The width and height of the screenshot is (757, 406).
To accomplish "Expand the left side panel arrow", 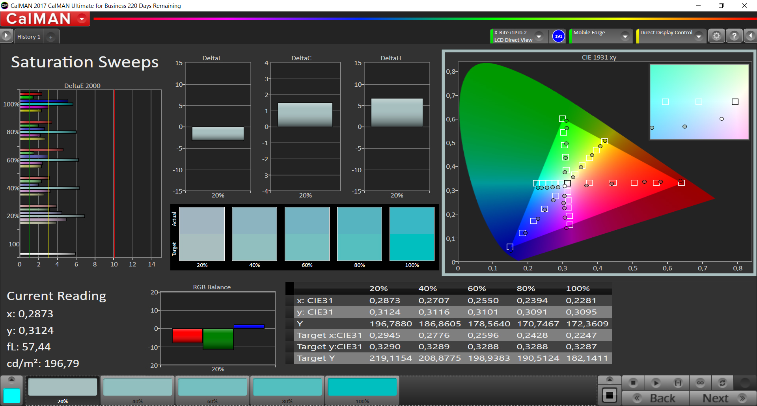I will [x=6, y=36].
